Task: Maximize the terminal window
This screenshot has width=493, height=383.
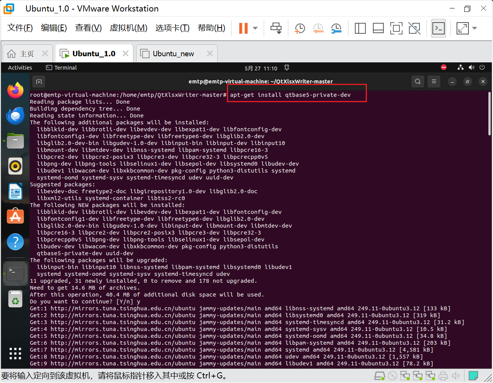Action: tap(467, 81)
